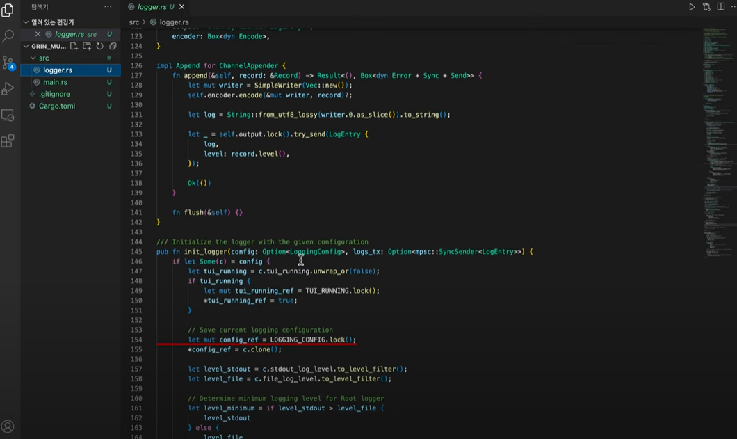Click 'LoggingConfig' type on line 145

[316, 252]
